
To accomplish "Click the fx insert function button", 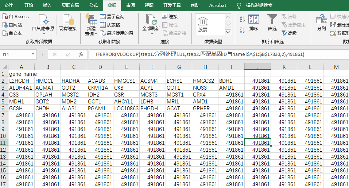I will click(81, 54).
